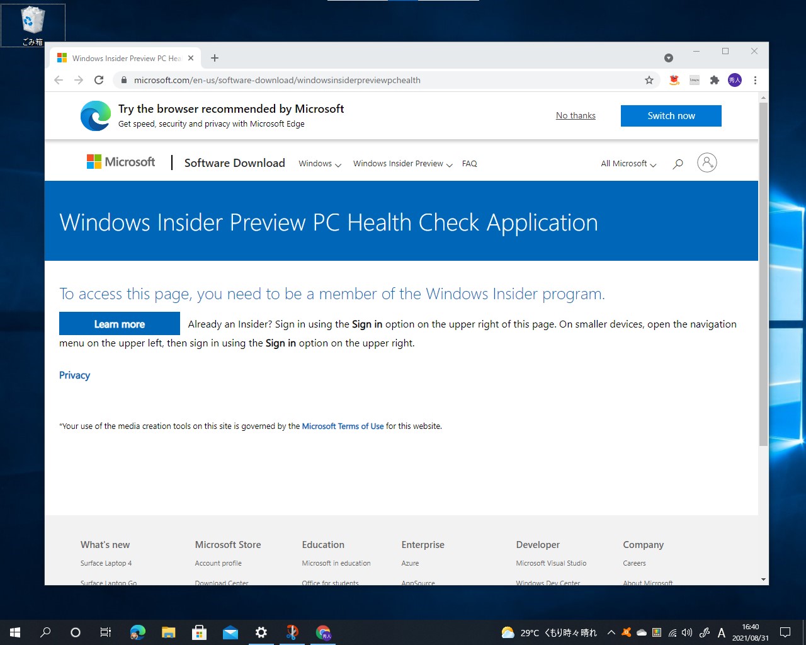
Task: Click the Microsoft logo in the page header
Action: [x=121, y=162]
